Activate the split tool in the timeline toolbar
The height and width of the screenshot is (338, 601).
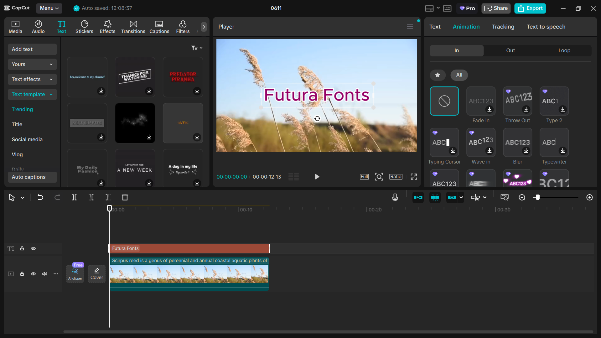(74, 197)
